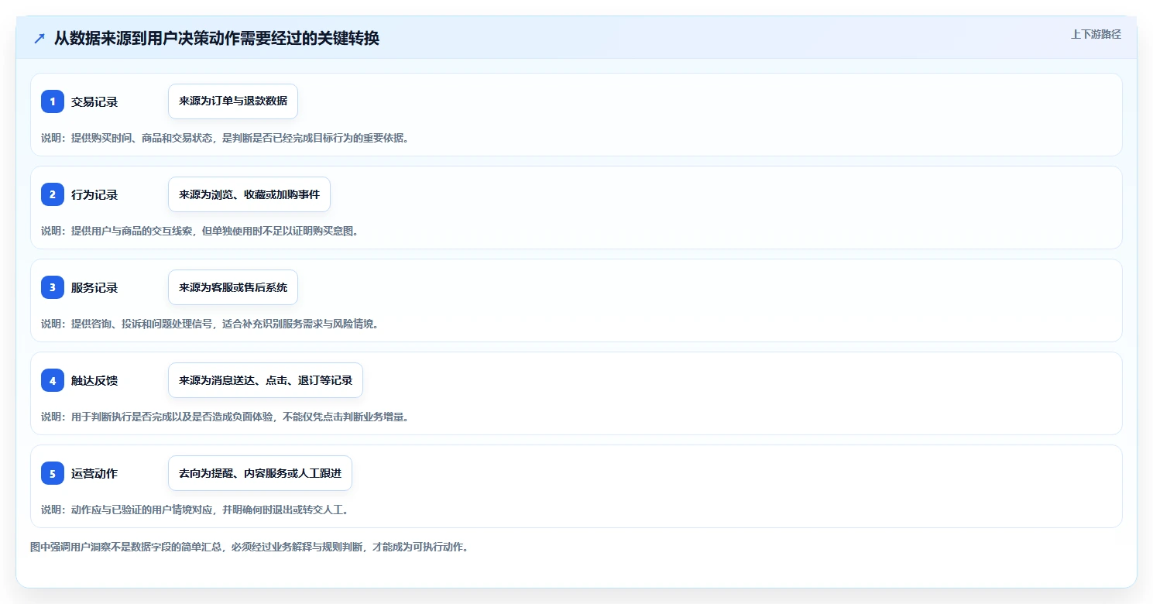Click the footer note starting 图中强调用户洞察
The width and height of the screenshot is (1153, 604).
click(249, 547)
